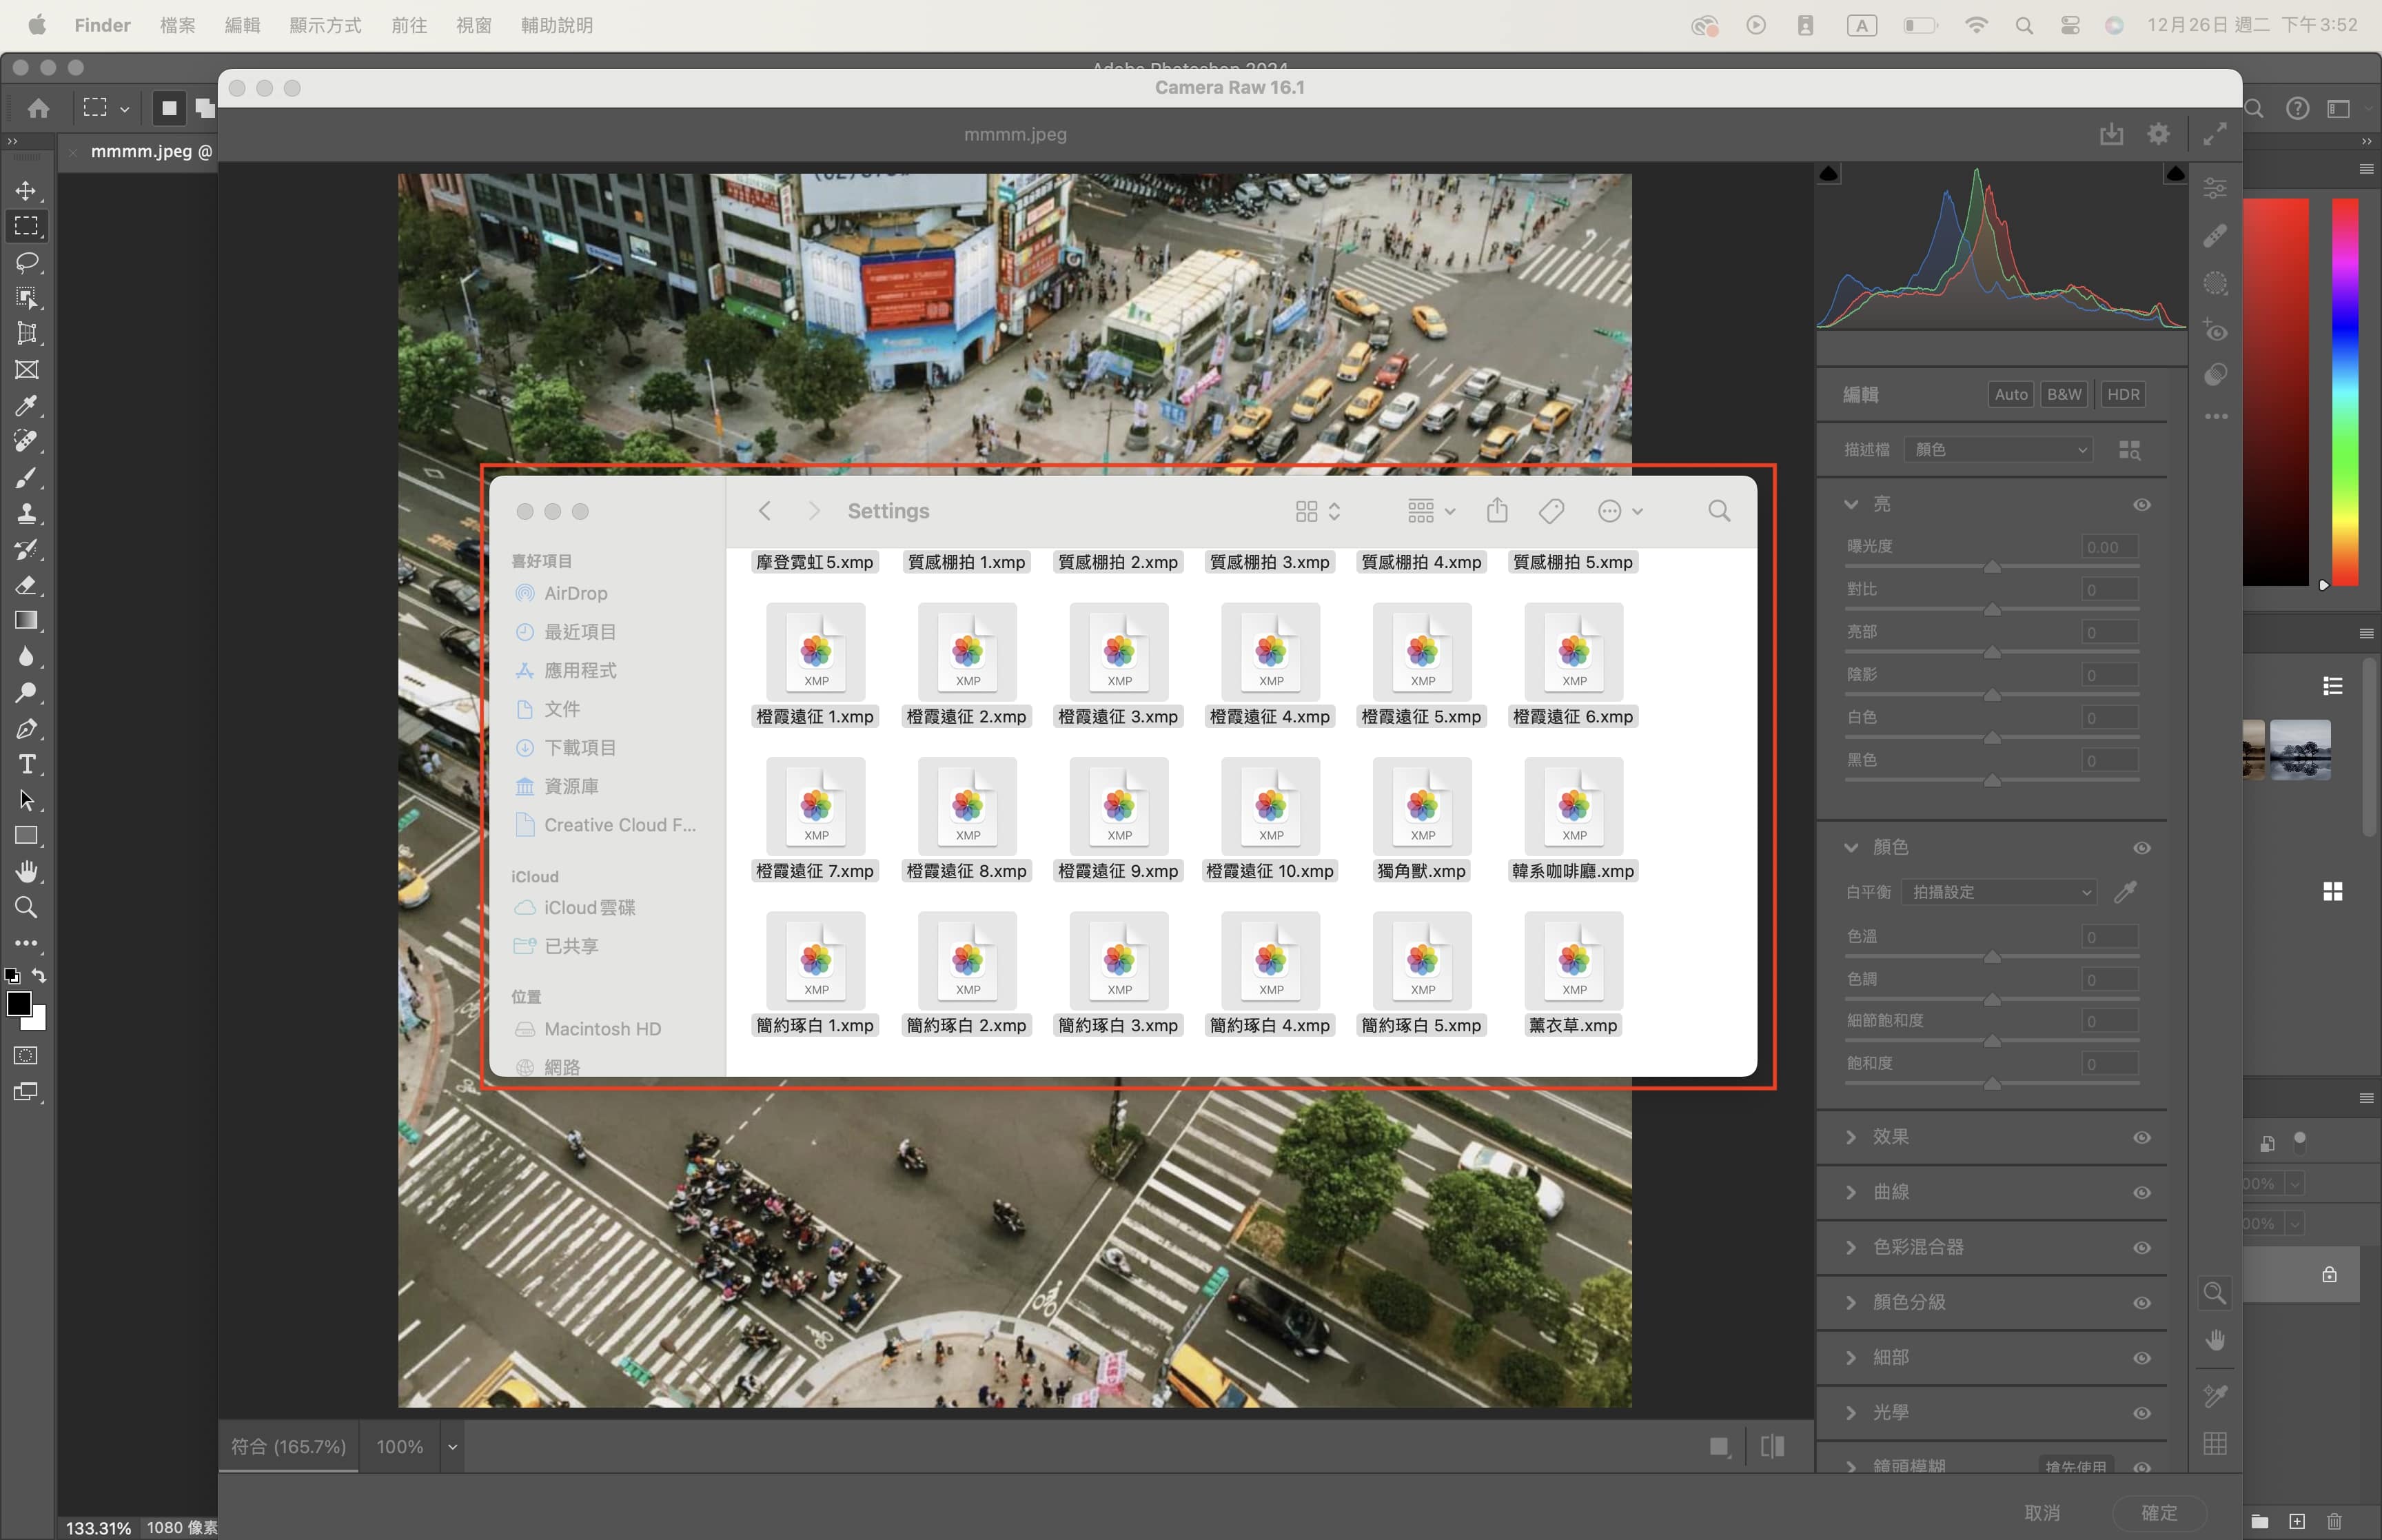The image size is (2382, 1540).
Task: Open 視窗 menu in menu bar
Action: pos(474,25)
